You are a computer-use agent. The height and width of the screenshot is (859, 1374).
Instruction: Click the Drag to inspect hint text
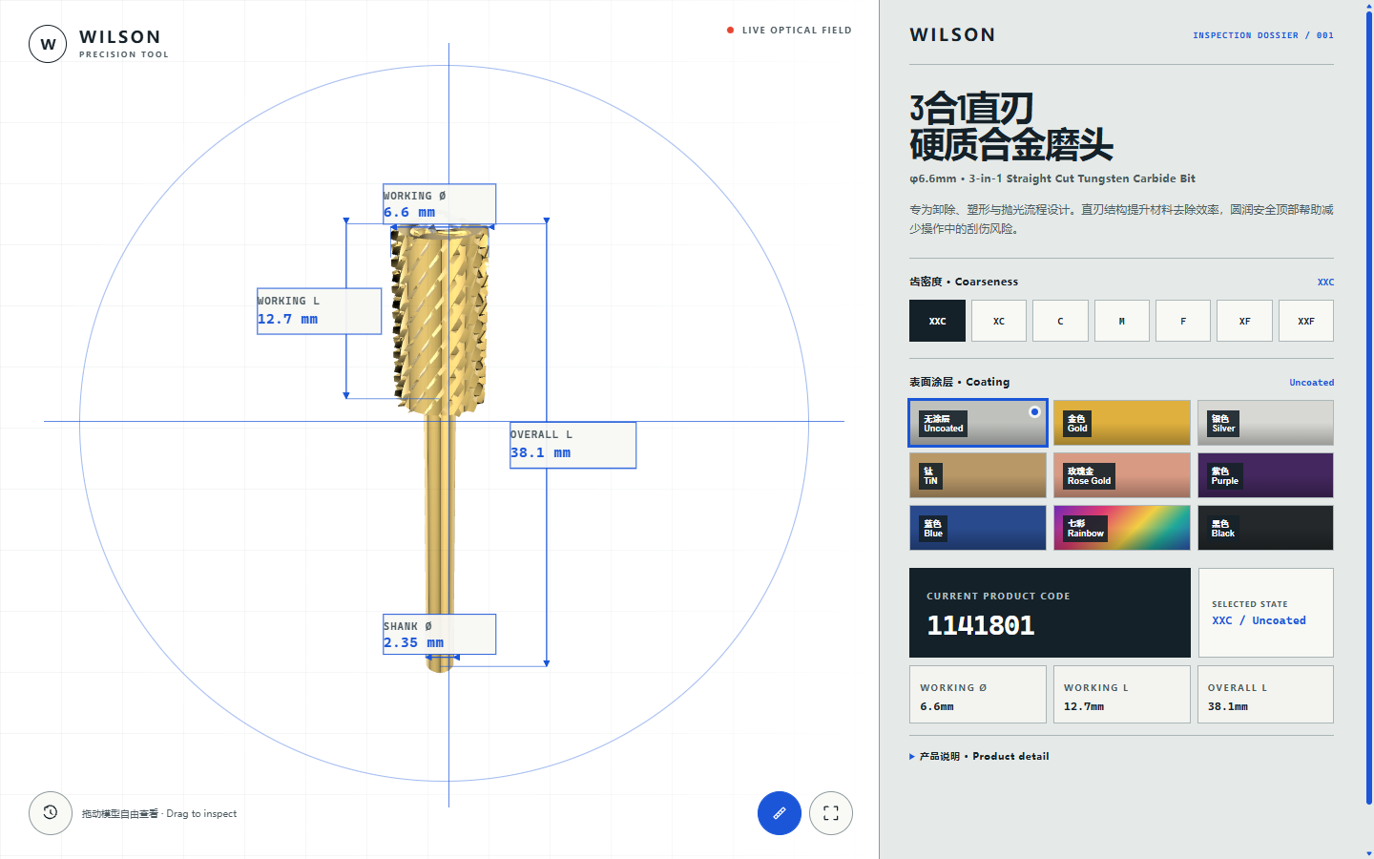click(159, 814)
